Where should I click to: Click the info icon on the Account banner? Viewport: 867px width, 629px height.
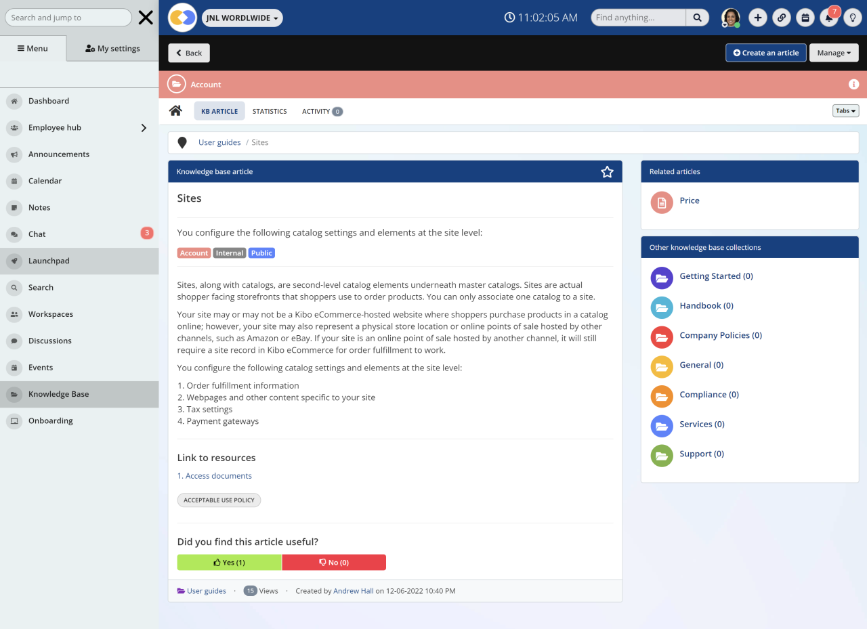(853, 84)
